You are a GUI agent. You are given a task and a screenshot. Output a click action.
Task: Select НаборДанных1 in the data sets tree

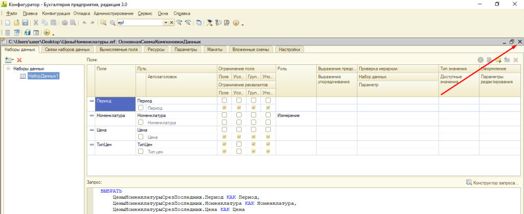pyautogui.click(x=43, y=76)
